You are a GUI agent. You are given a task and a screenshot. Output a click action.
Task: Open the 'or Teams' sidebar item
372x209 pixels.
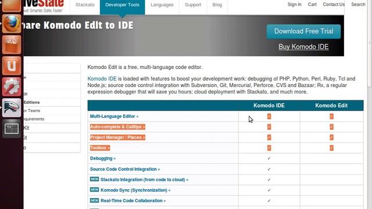[x=31, y=111]
